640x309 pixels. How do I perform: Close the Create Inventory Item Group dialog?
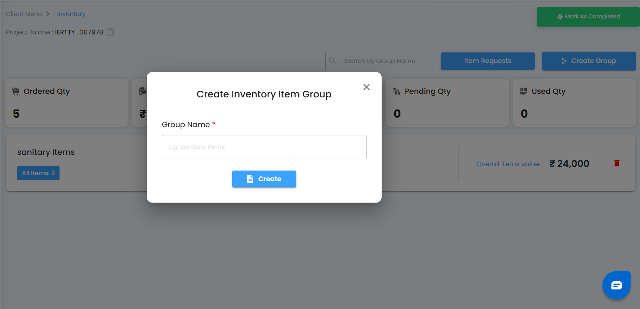[366, 87]
